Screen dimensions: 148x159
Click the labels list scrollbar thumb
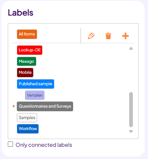[131, 110]
